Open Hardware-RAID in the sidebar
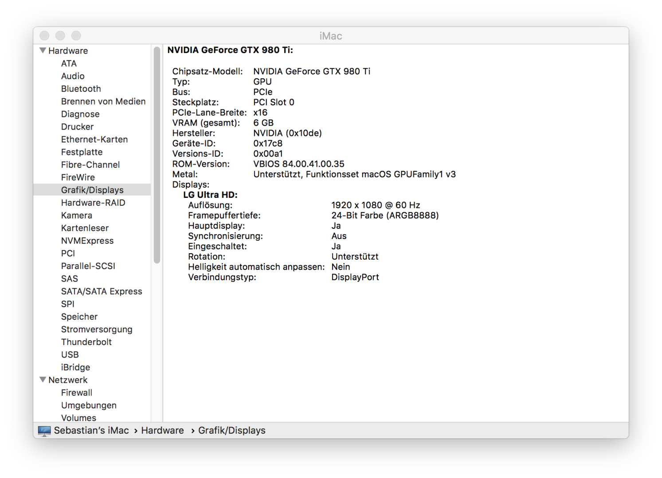This screenshot has height=478, width=662. click(x=93, y=203)
